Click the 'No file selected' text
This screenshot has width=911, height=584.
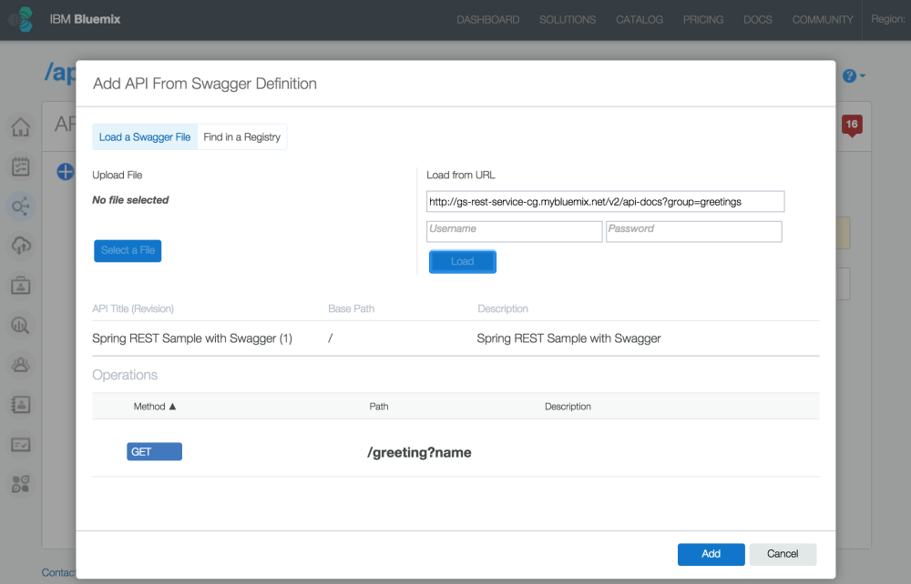pyautogui.click(x=130, y=200)
